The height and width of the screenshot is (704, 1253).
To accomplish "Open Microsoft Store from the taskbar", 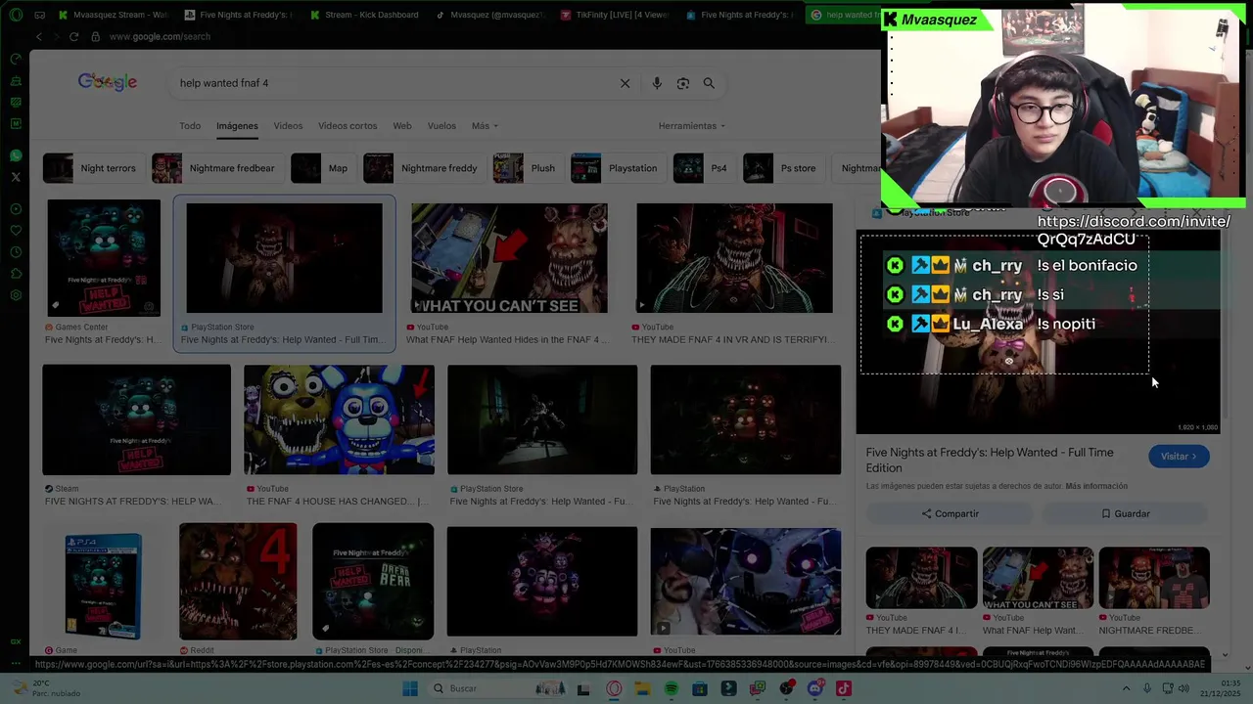I will pos(700,688).
